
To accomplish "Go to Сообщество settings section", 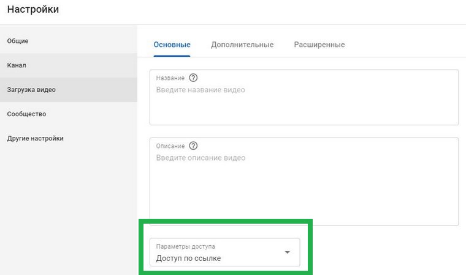I will pyautogui.click(x=26, y=114).
